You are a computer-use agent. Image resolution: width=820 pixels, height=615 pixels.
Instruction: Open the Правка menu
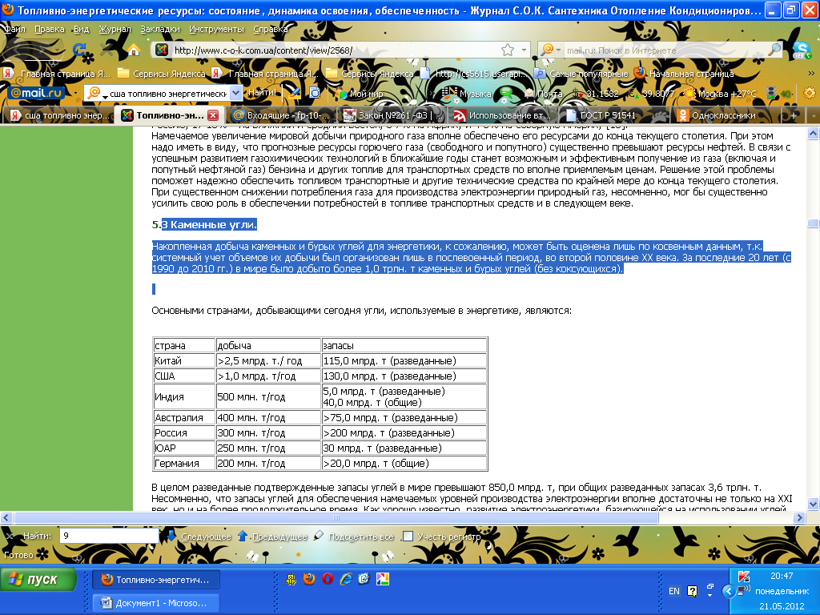tap(49, 29)
